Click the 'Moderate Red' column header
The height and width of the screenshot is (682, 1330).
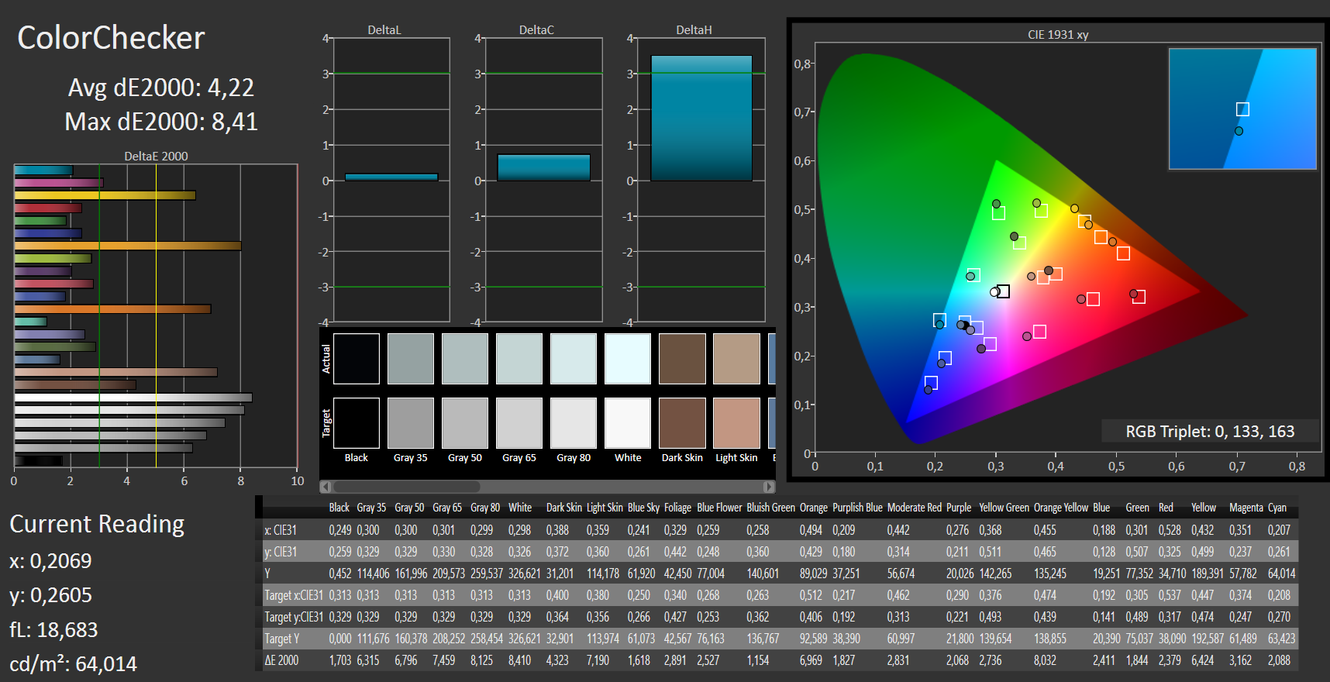[915, 508]
